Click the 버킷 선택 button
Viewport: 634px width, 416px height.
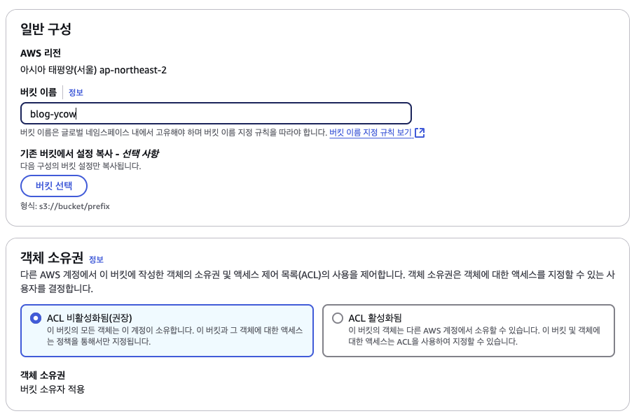(54, 186)
